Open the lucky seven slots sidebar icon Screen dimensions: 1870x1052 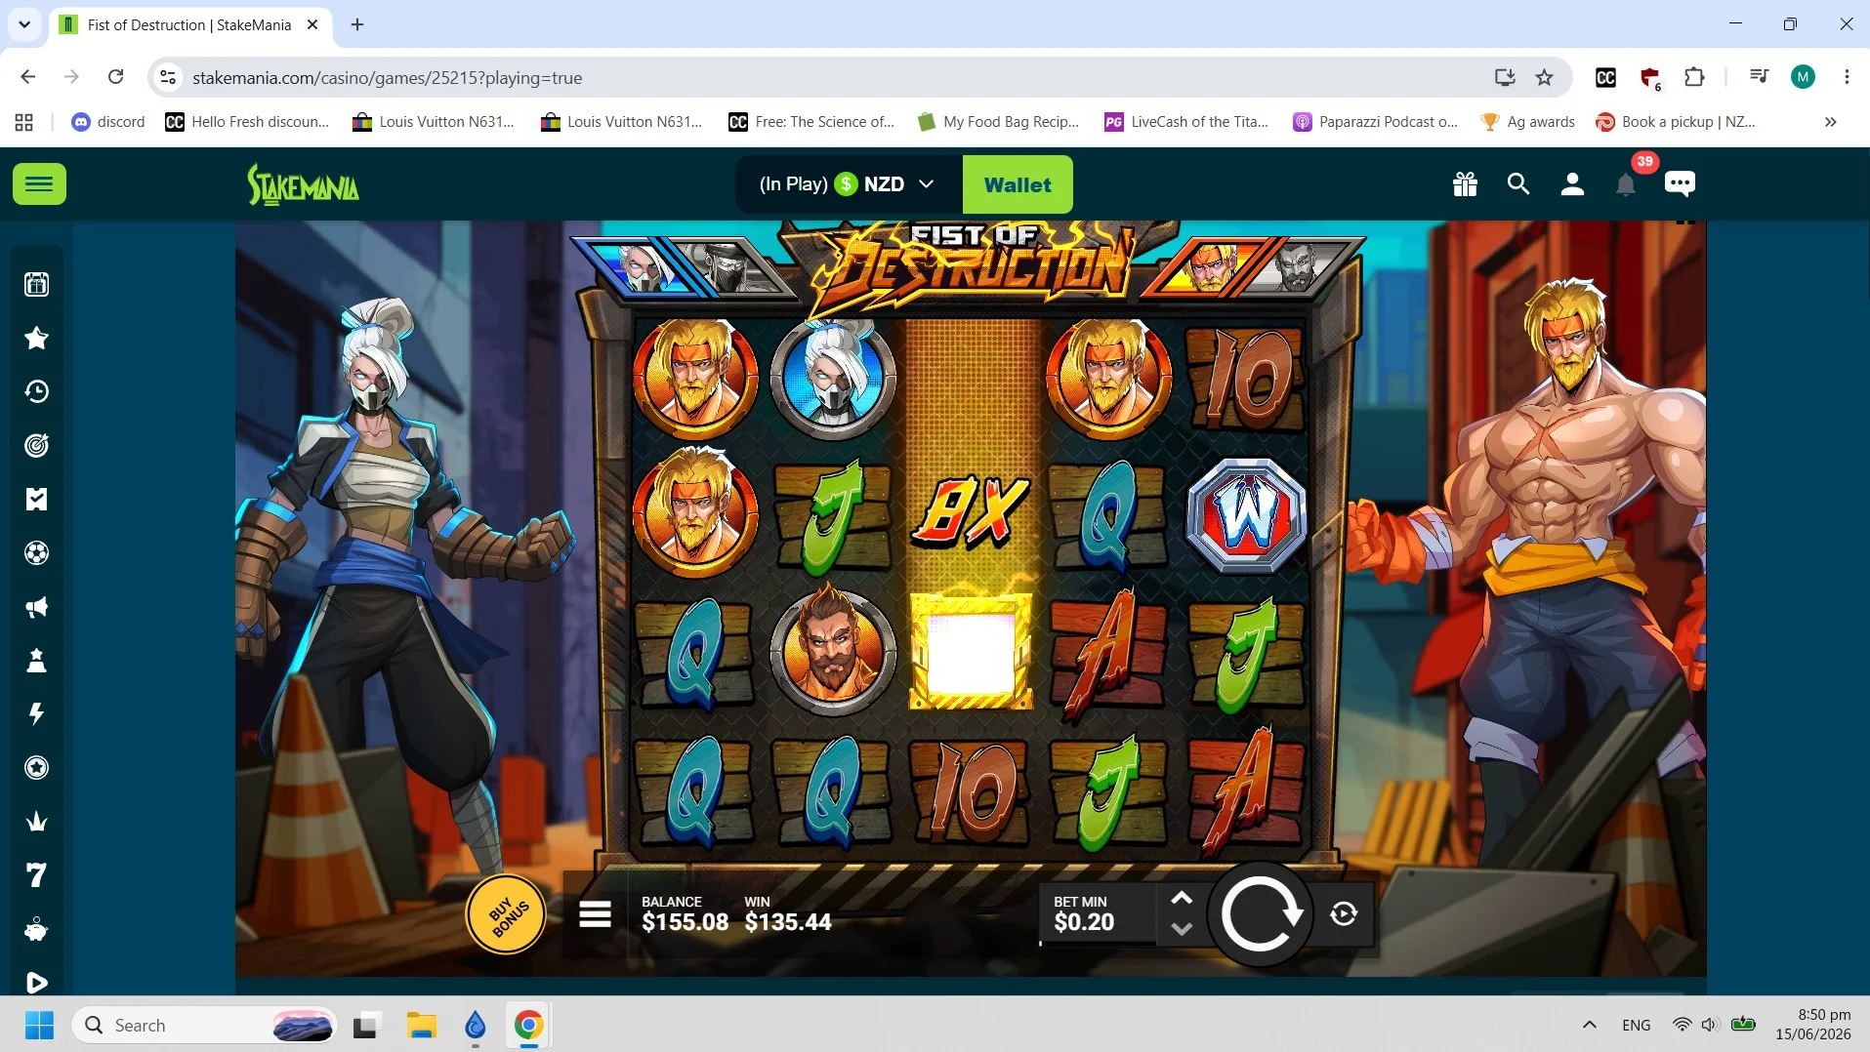36,875
